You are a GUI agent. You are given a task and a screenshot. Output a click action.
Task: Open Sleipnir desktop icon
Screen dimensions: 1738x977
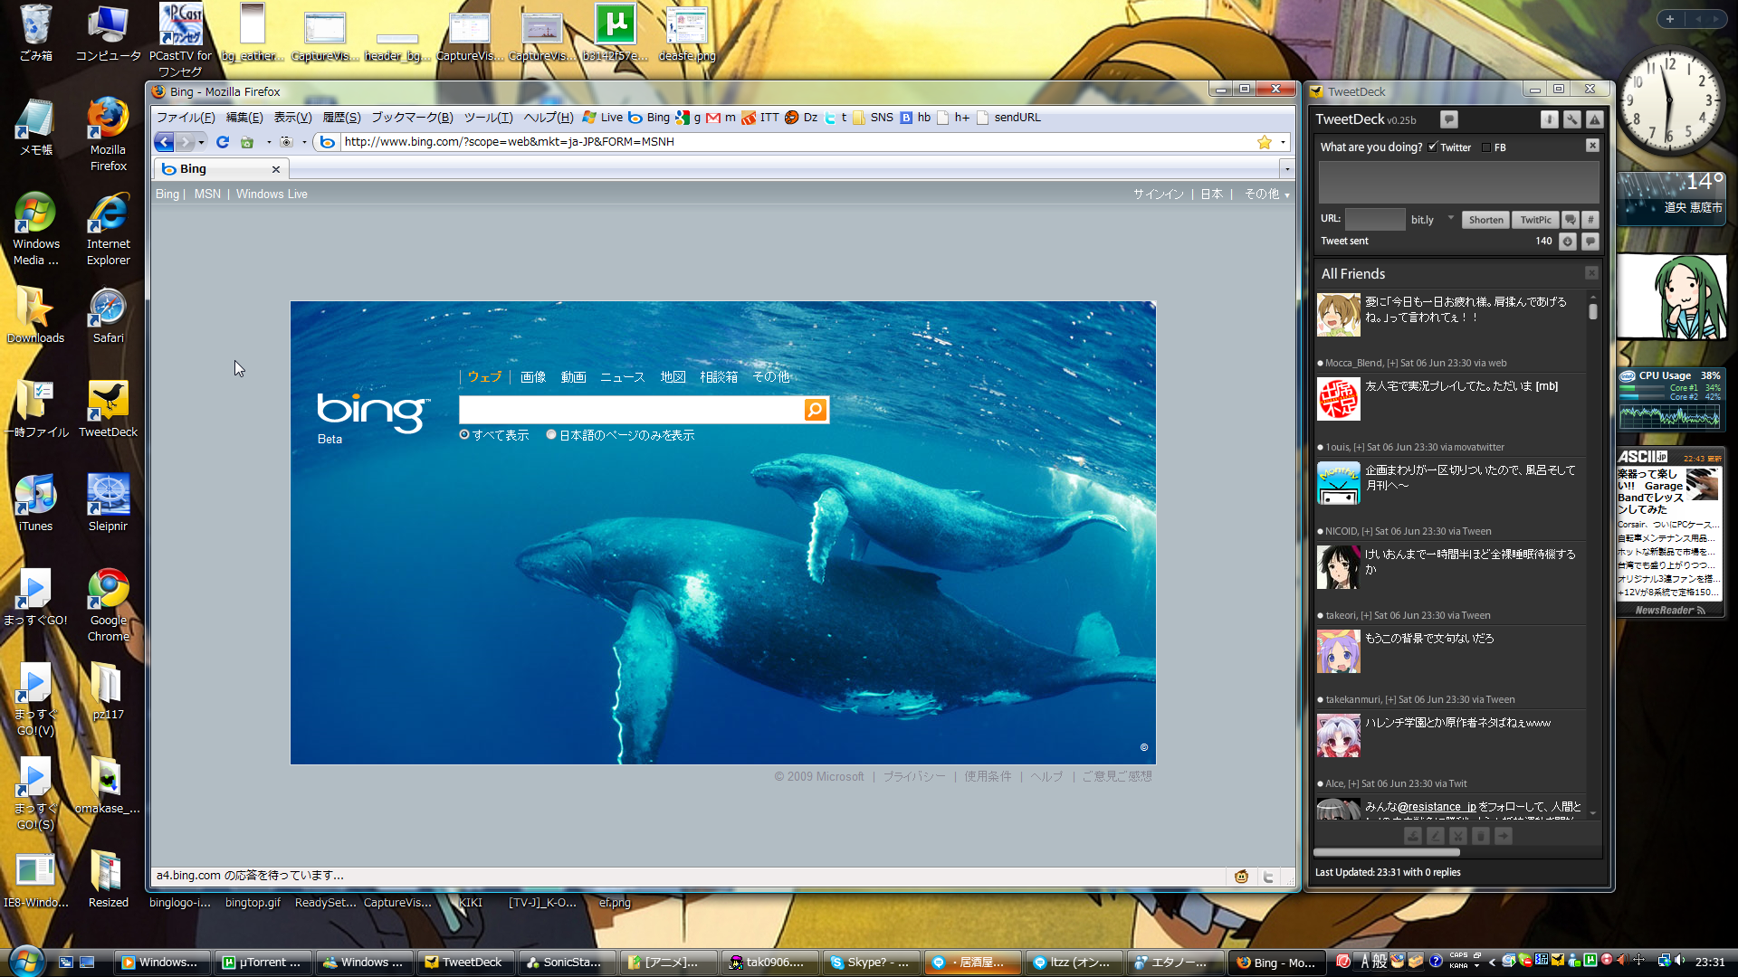(x=108, y=502)
